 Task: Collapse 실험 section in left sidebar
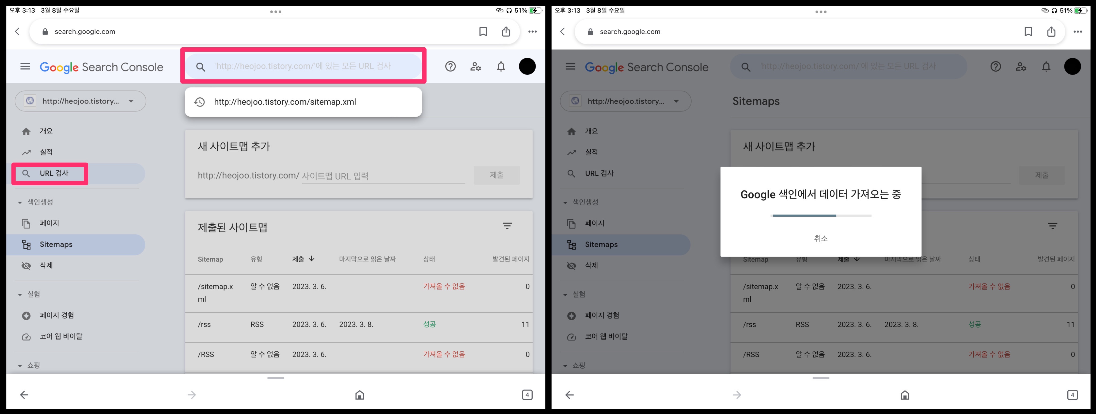(x=20, y=294)
